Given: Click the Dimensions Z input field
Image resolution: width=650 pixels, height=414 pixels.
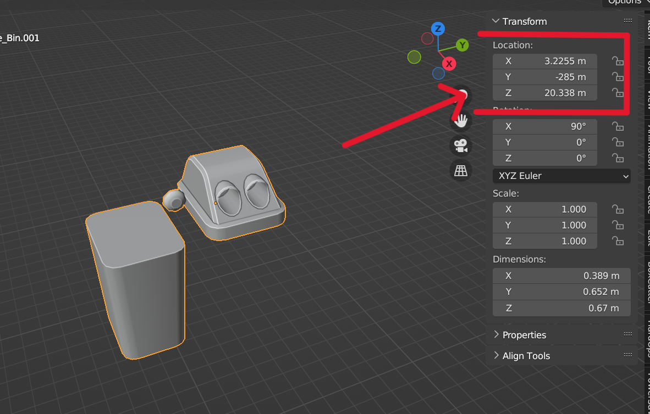Looking at the screenshot, I should click(561, 308).
